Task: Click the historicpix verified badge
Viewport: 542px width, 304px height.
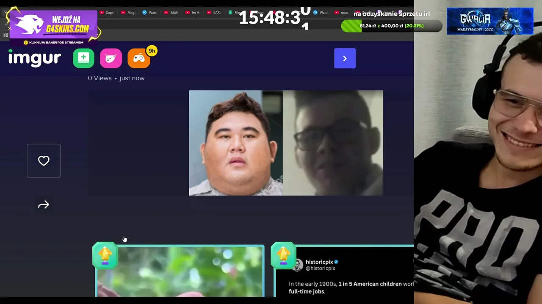Action: pyautogui.click(x=336, y=262)
